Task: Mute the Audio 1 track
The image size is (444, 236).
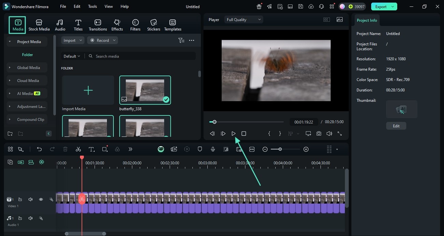Action: click(x=30, y=218)
